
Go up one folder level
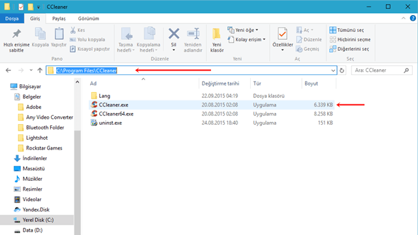40,70
